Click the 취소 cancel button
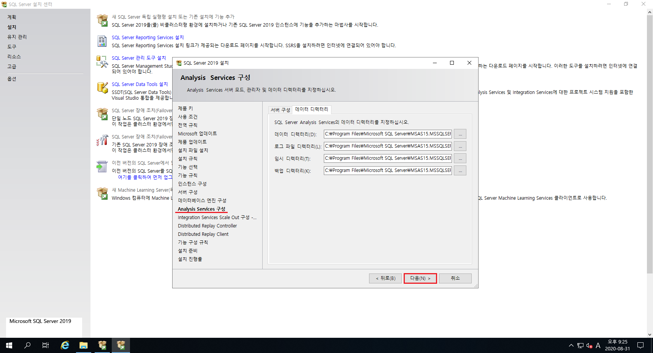Viewport: 653px width, 353px height. tap(455, 278)
